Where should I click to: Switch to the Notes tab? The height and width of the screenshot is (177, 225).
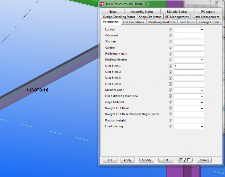click(x=112, y=12)
